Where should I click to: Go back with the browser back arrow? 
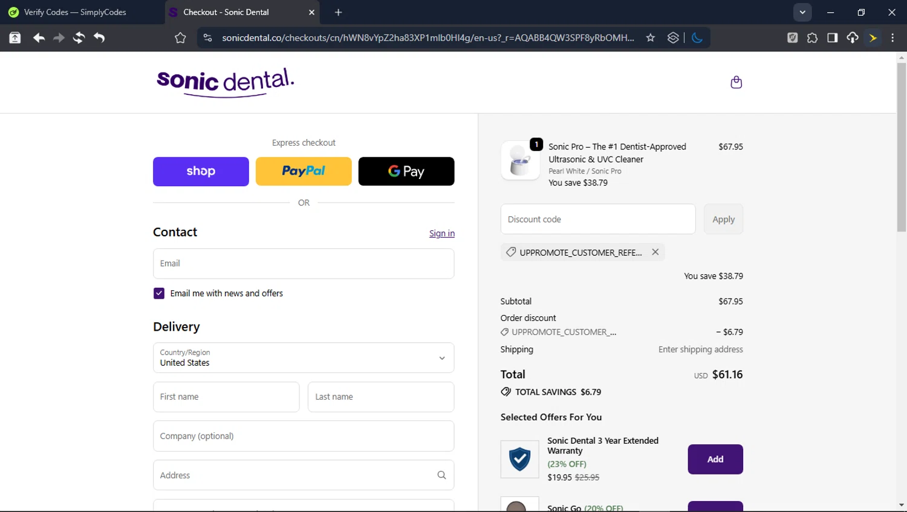[39, 37]
